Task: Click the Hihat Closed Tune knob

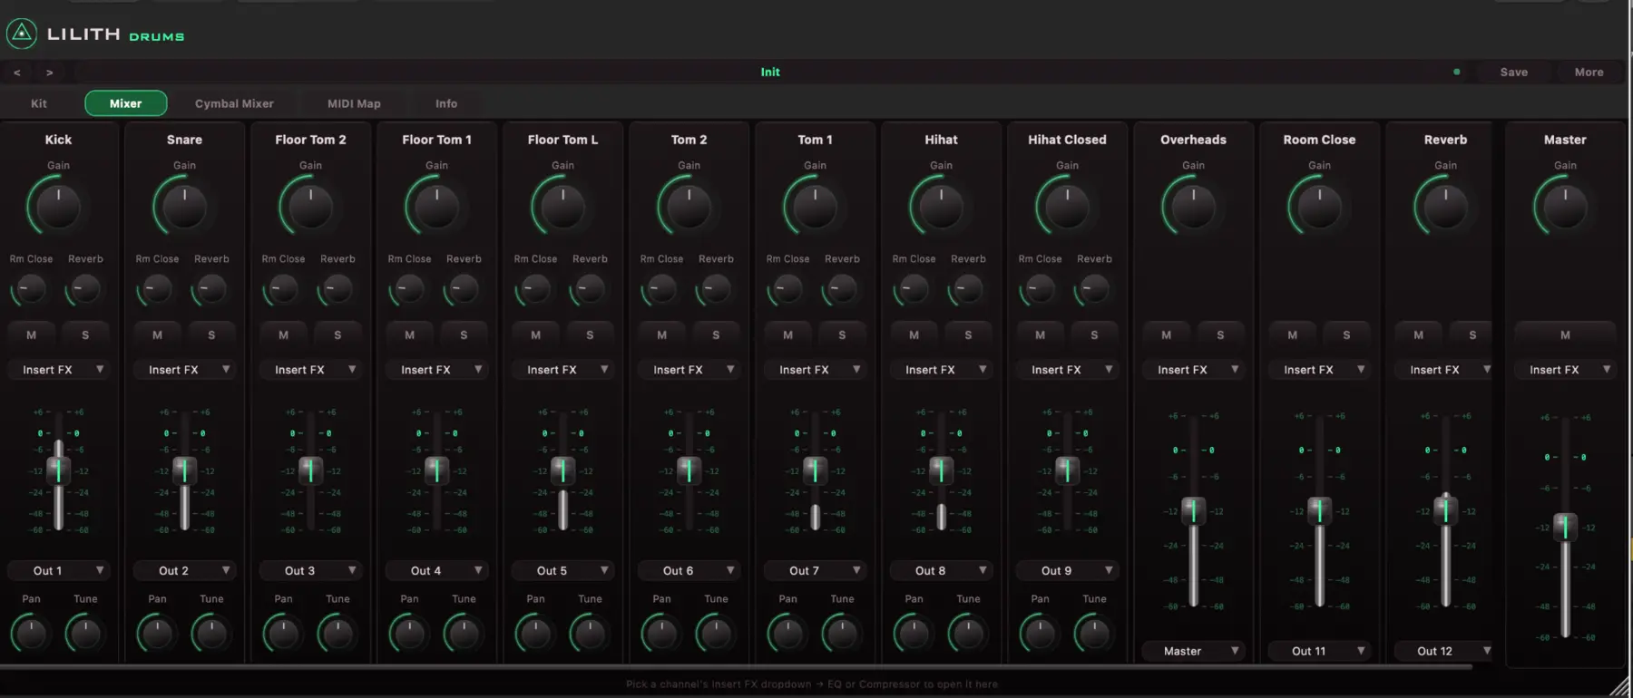Action: point(1094,633)
